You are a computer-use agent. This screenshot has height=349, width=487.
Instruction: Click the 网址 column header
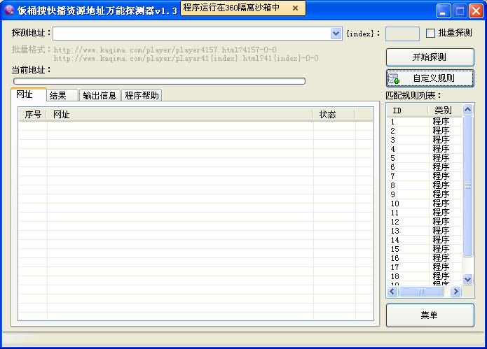click(x=180, y=115)
